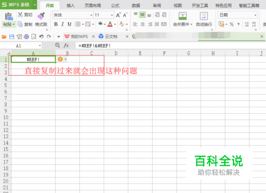Select cell A1 containing #REF!

tap(33, 60)
